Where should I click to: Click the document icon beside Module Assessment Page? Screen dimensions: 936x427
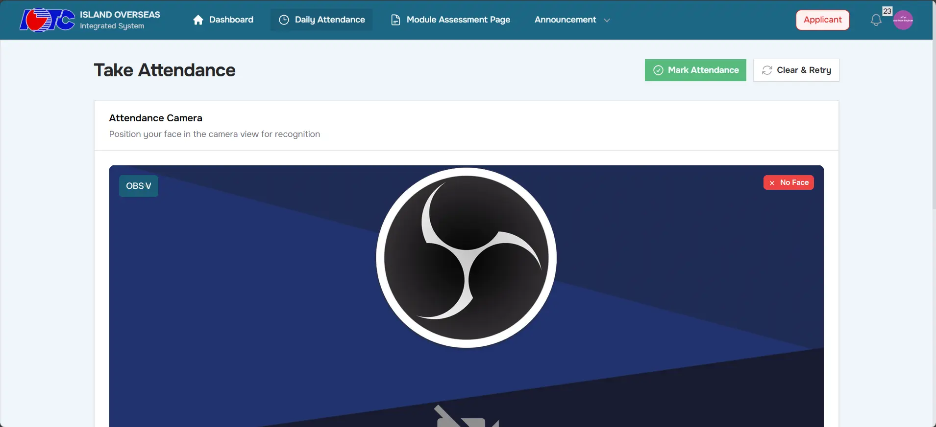(x=395, y=20)
